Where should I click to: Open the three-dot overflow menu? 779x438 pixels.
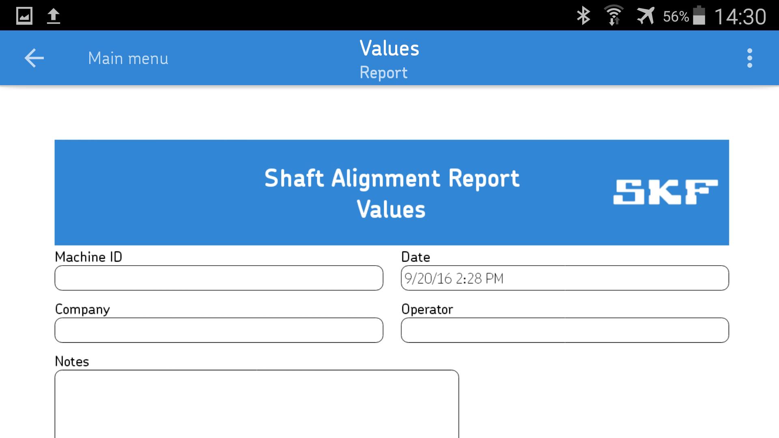749,58
